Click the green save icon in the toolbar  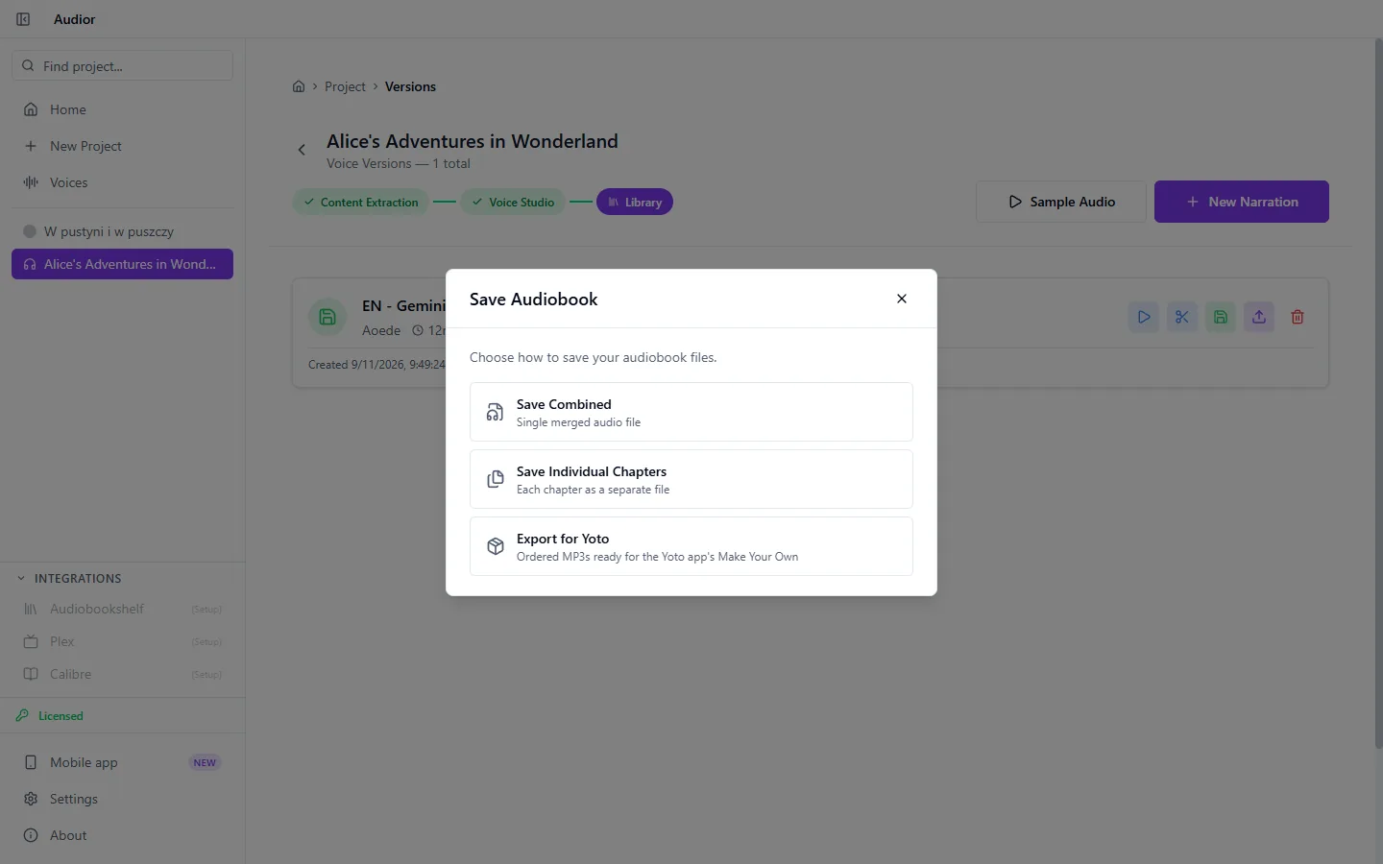click(1220, 317)
